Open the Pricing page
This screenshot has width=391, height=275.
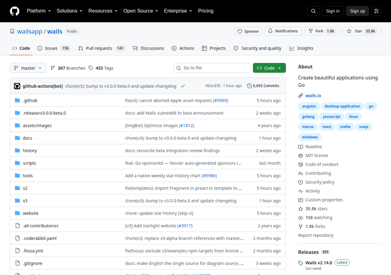[206, 11]
